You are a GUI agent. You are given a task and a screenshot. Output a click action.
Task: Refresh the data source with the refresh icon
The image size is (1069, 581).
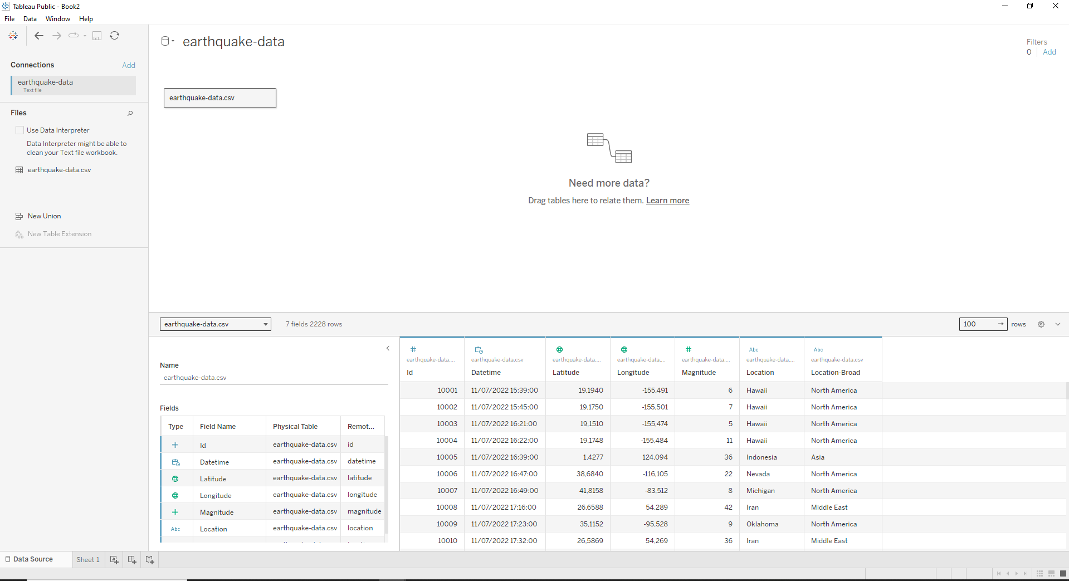[115, 36]
